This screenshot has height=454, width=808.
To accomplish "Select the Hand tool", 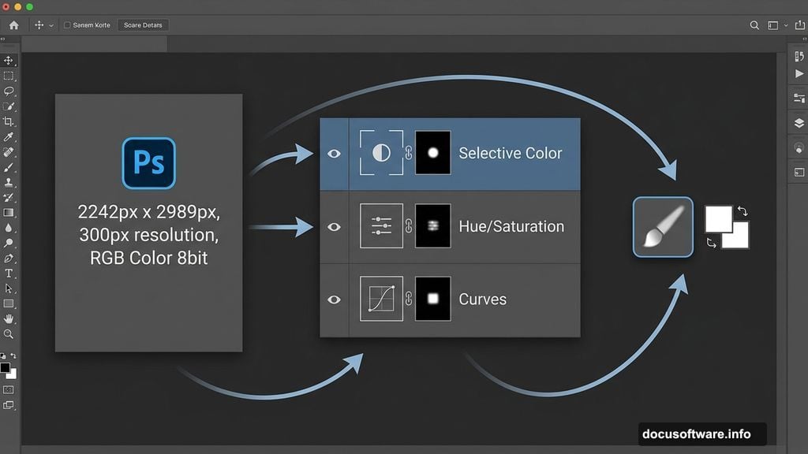I will point(9,318).
